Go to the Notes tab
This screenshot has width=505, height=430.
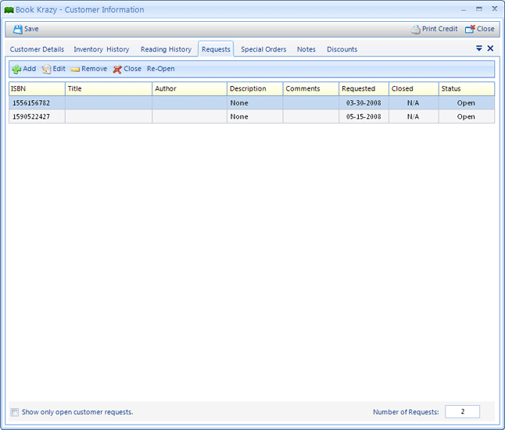tap(306, 49)
